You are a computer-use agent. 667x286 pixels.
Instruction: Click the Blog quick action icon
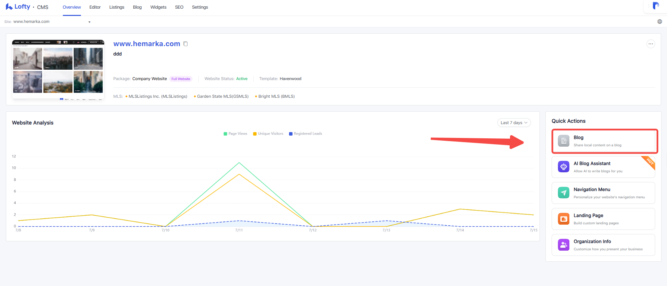(x=563, y=141)
